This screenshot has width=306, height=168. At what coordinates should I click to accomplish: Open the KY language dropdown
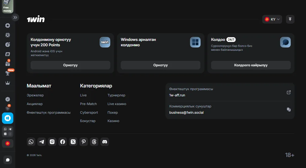coord(272,19)
